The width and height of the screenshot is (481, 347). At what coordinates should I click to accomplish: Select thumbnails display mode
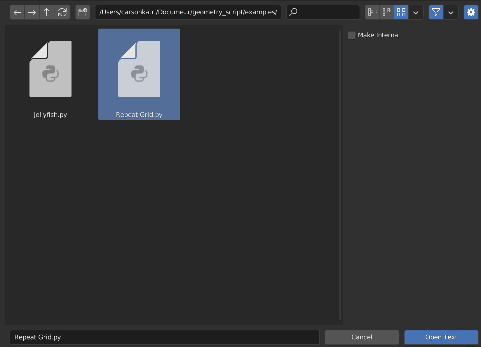click(401, 12)
